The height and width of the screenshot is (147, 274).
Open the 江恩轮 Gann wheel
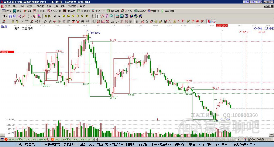point(127,11)
